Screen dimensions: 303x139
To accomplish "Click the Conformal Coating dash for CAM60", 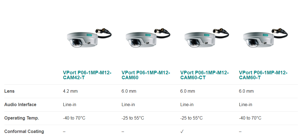I will (x=123, y=132).
